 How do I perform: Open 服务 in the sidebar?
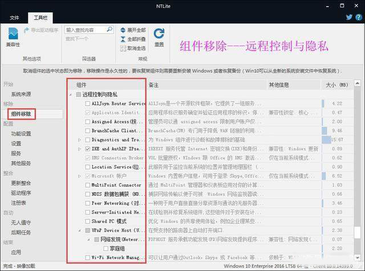coord(16,153)
